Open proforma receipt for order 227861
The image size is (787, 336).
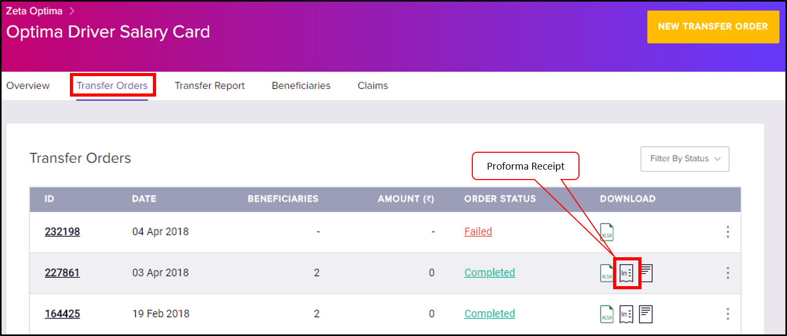(x=627, y=273)
